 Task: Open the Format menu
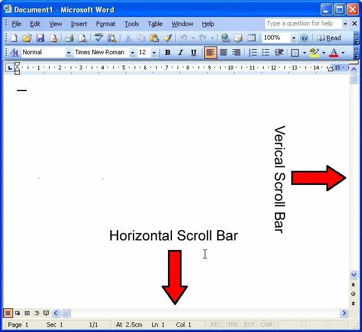pos(106,24)
